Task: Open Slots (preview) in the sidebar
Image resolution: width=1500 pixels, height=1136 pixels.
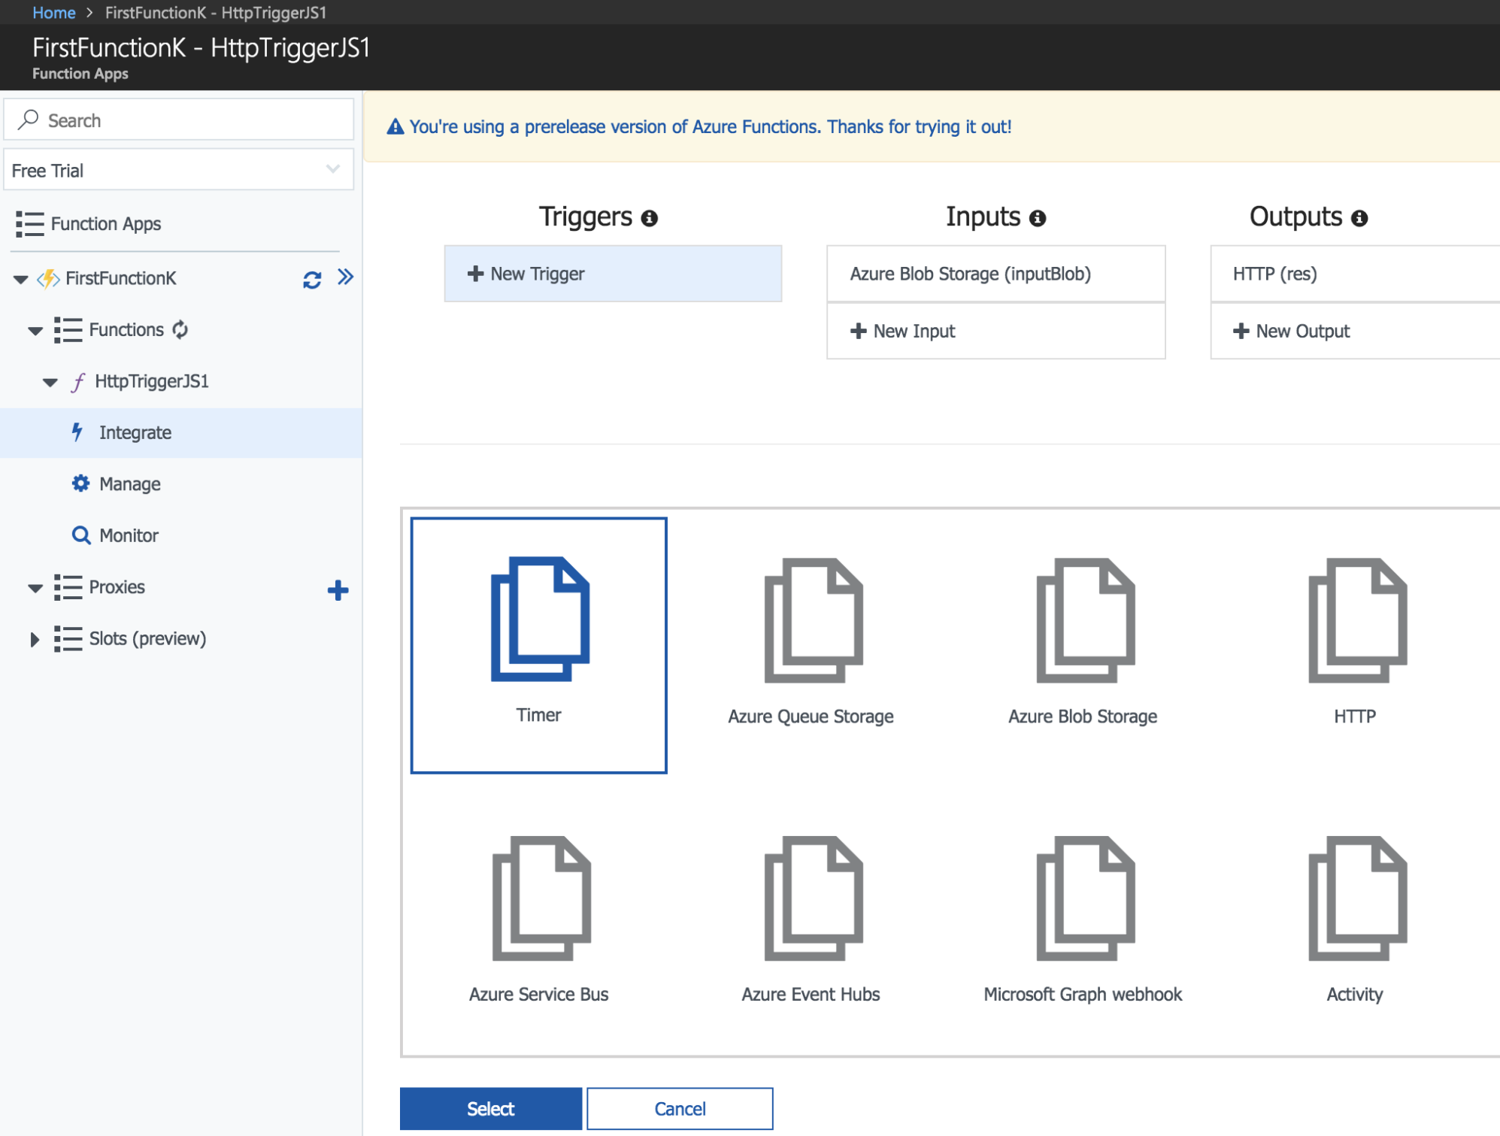Action: (x=147, y=638)
